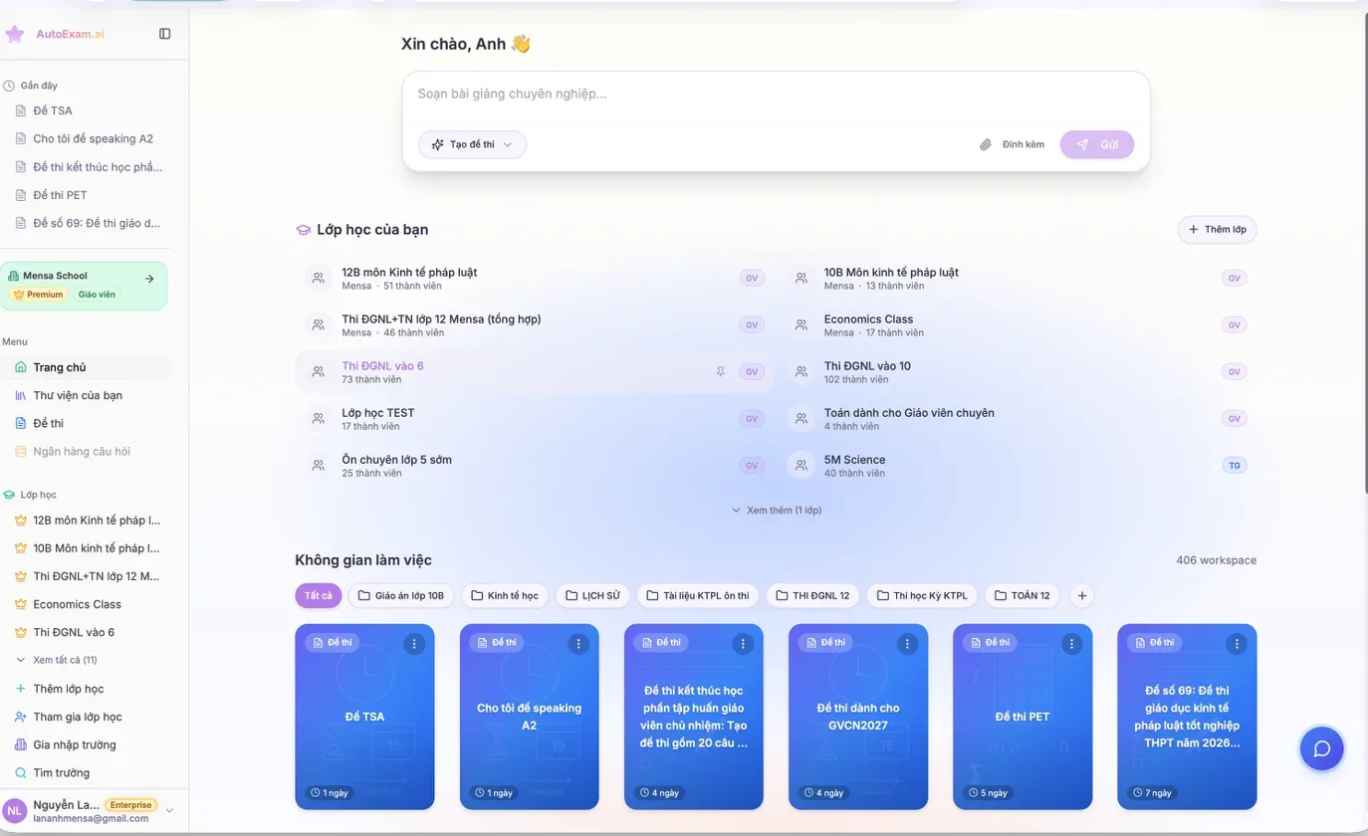The height and width of the screenshot is (836, 1368).
Task: Add a new workspace folder with plus icon
Action: (x=1082, y=596)
